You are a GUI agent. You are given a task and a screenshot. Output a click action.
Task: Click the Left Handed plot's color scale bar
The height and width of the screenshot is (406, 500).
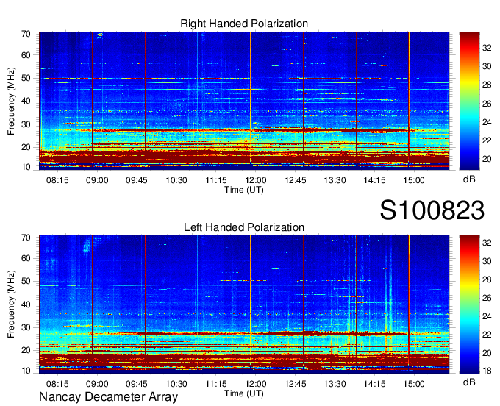469,304
